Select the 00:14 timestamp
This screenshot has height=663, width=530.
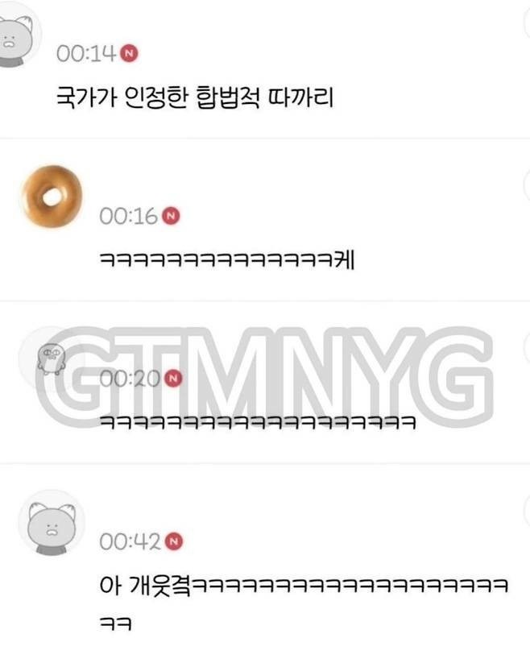coord(86,54)
